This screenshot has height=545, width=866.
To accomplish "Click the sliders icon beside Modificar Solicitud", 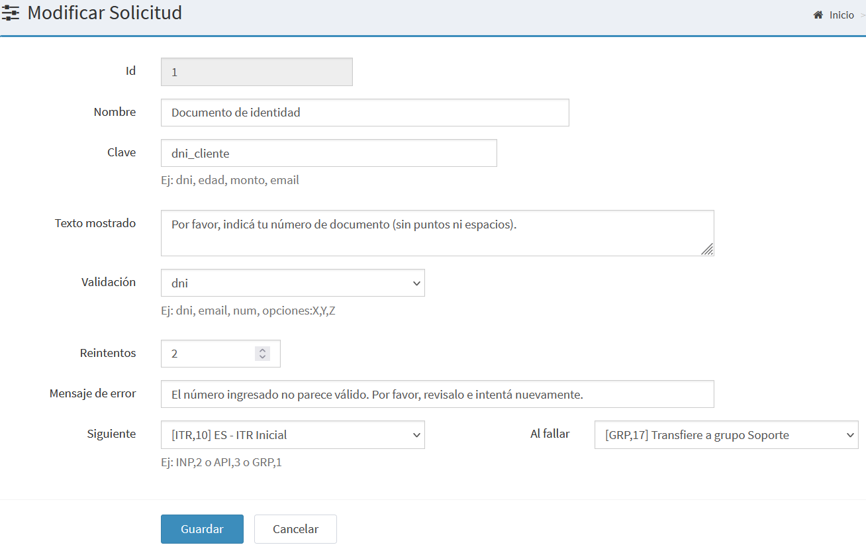I will coord(11,13).
